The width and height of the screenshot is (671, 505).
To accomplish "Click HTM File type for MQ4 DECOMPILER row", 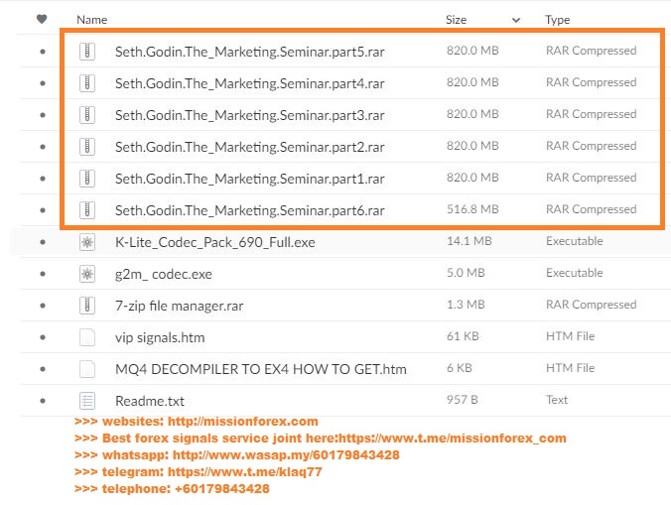I will click(571, 368).
